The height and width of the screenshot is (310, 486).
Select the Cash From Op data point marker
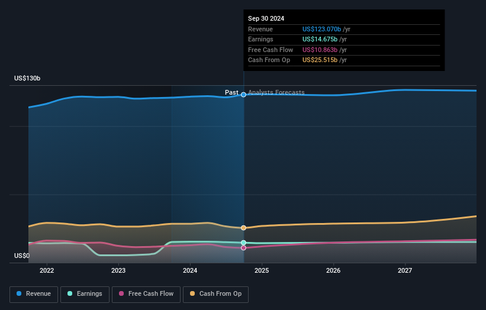[x=244, y=228]
